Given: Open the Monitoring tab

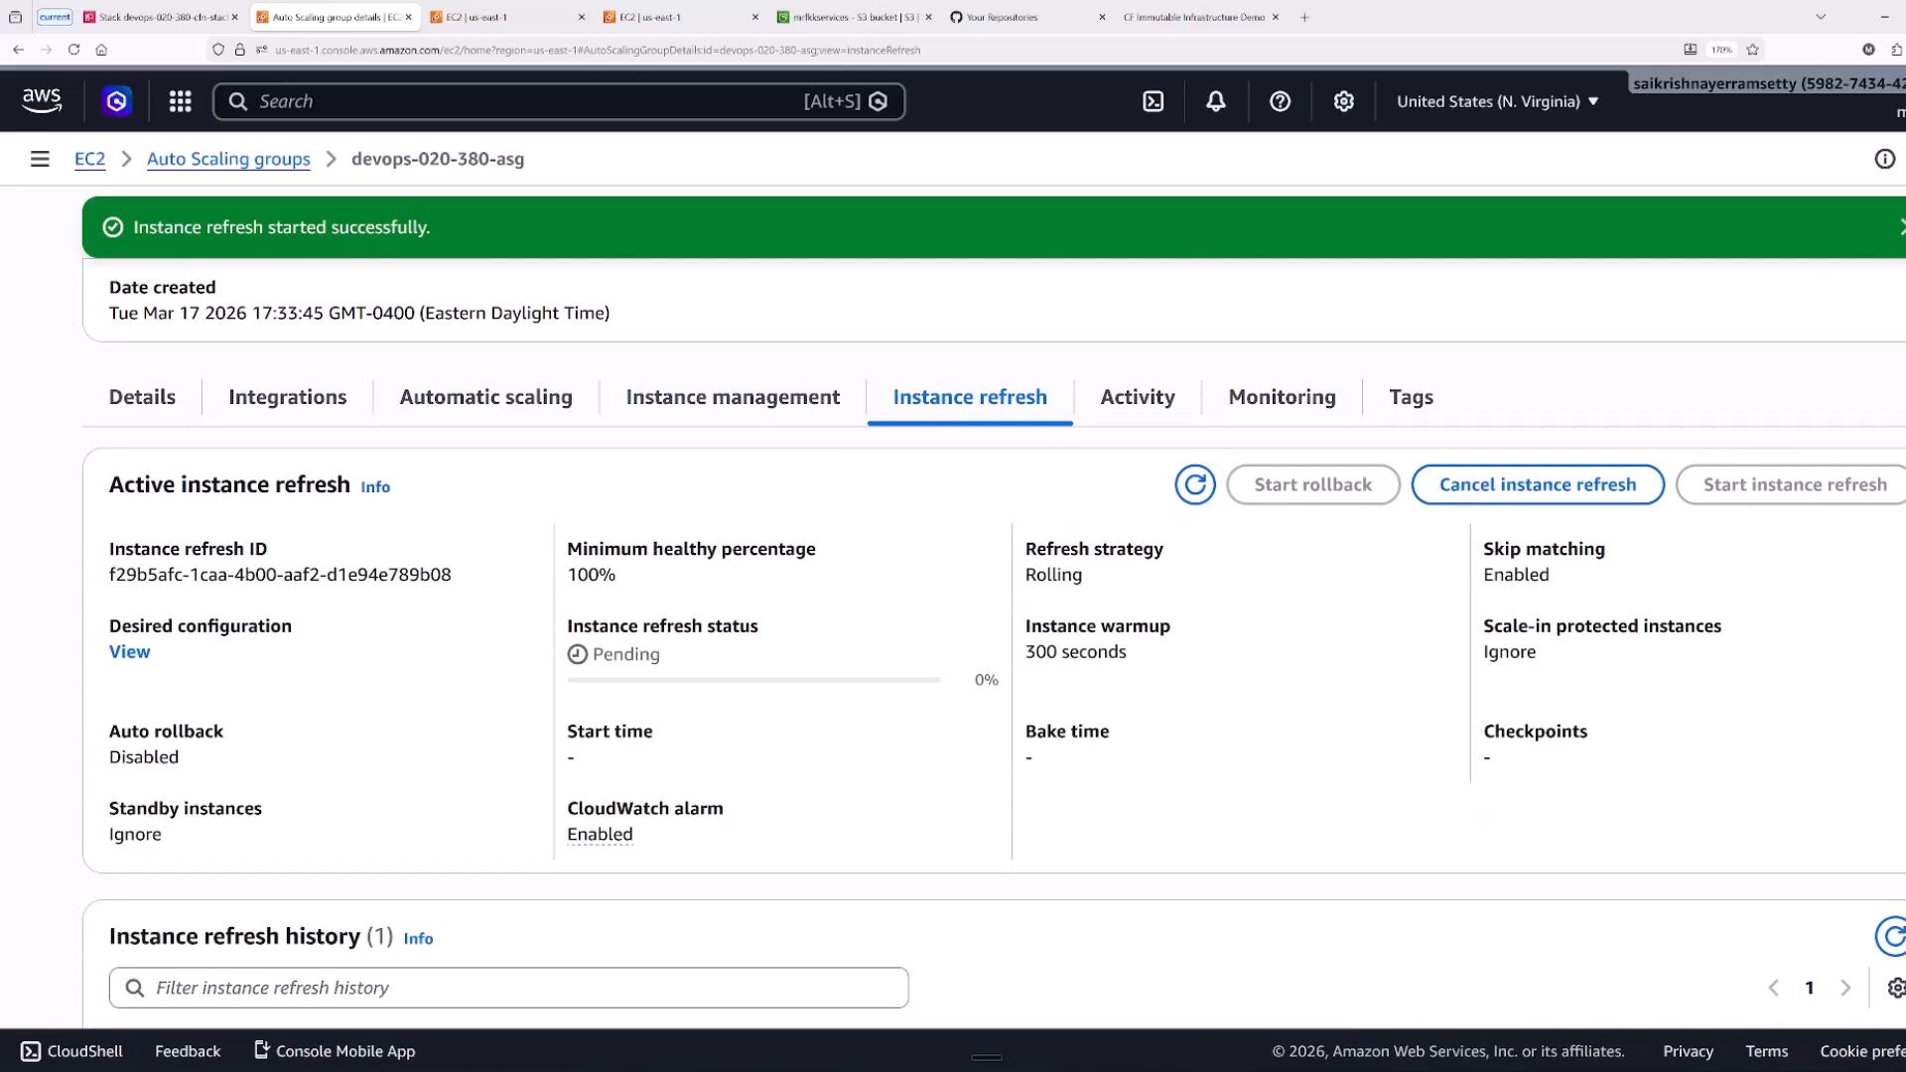Looking at the screenshot, I should pos(1282,397).
